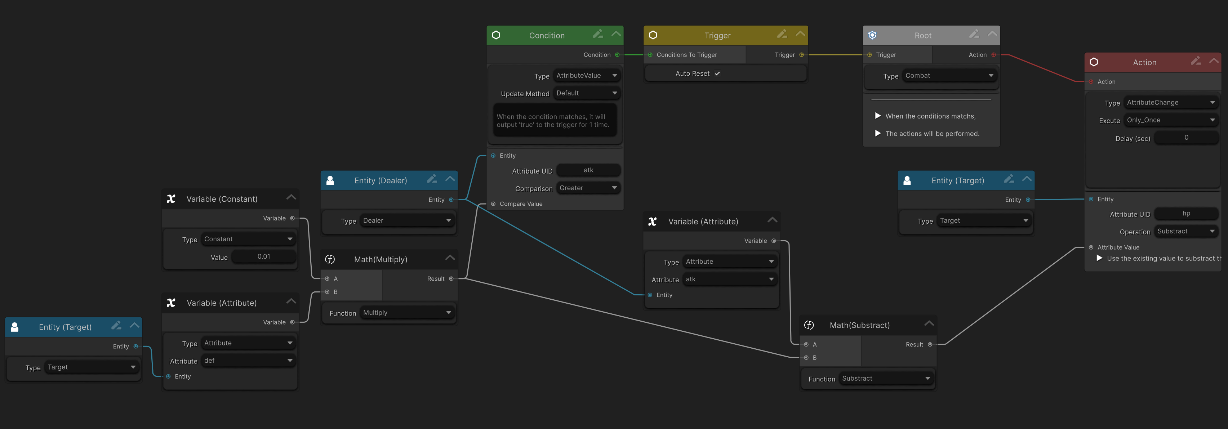The image size is (1228, 429).
Task: Click the variable X icon on Variable (Constant)
Action: click(171, 199)
